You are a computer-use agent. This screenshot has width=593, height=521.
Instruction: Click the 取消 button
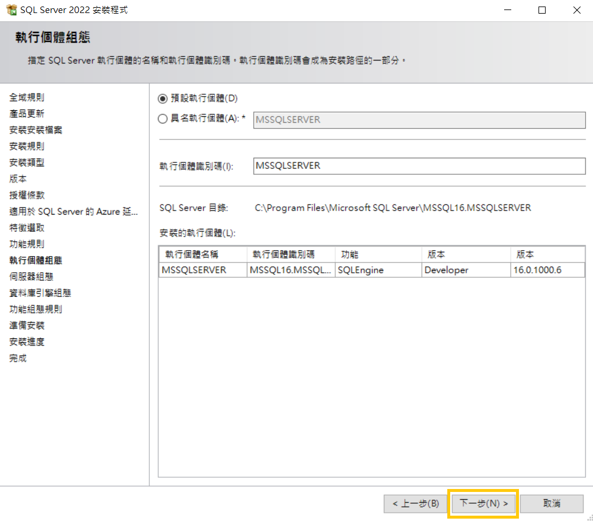point(552,504)
